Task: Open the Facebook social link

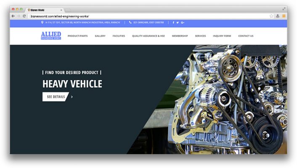Action: pyautogui.click(x=173, y=23)
